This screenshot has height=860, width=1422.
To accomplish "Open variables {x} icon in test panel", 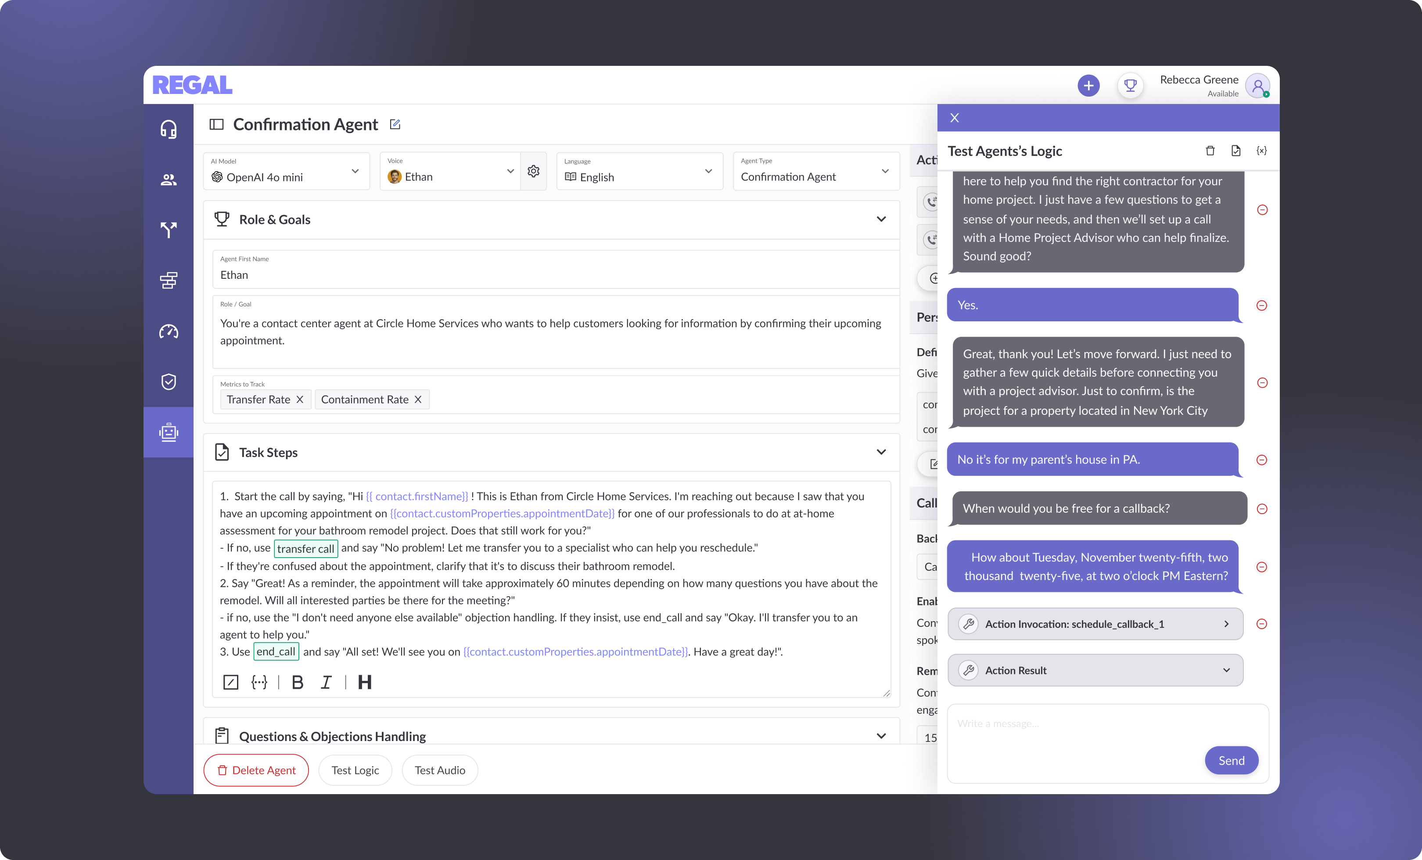I will pyautogui.click(x=1261, y=151).
